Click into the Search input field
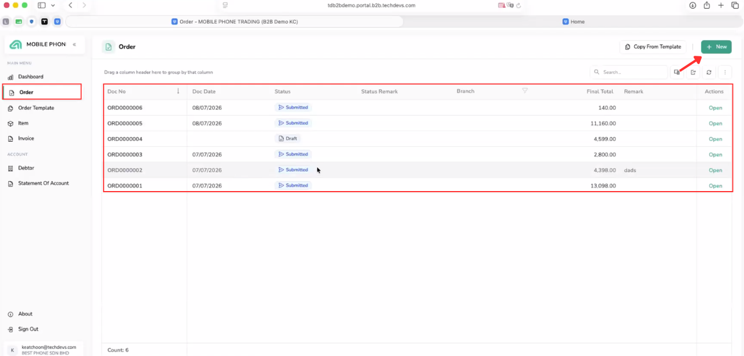The image size is (744, 356). point(629,73)
